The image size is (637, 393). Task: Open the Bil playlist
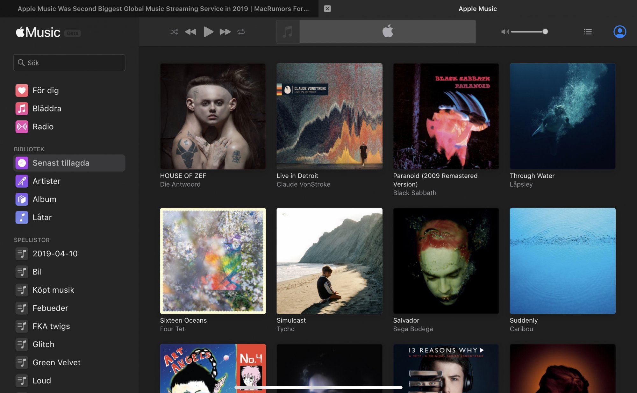coord(69,272)
